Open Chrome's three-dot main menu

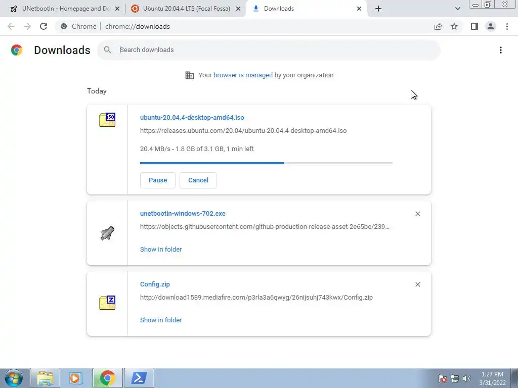point(507,26)
